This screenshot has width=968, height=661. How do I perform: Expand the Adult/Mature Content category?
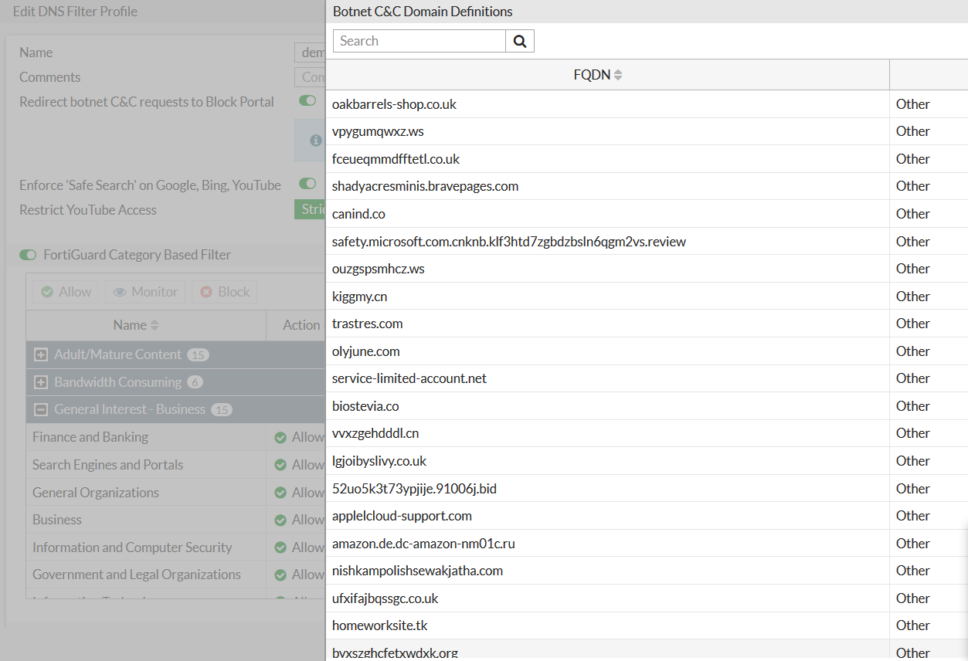[x=40, y=354]
